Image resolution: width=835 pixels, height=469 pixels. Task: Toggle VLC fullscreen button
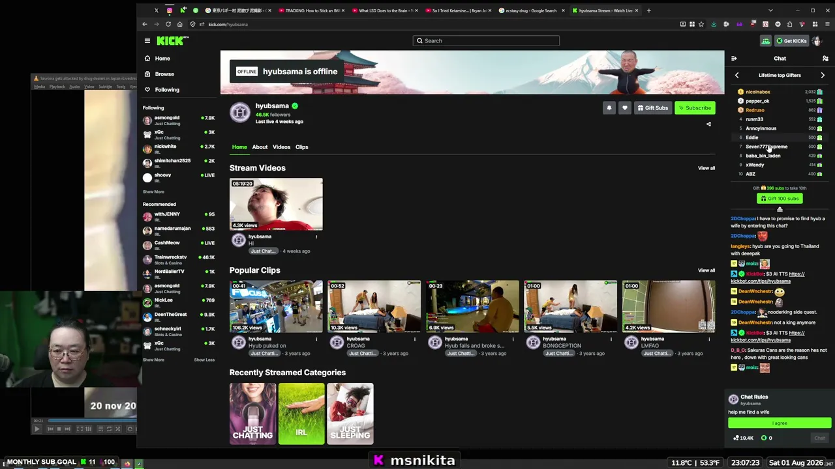pos(80,429)
